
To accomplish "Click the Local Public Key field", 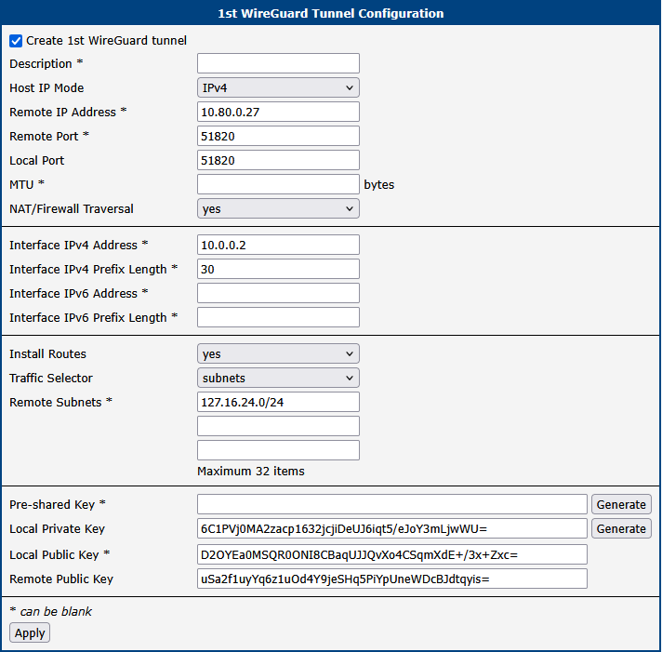I will (x=392, y=554).
